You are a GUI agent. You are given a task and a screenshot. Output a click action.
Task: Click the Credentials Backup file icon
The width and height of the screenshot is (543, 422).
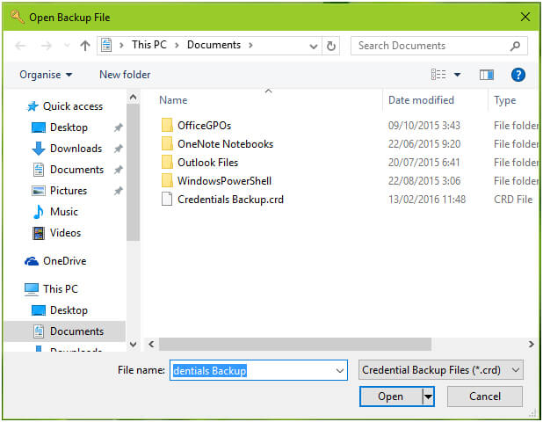167,200
